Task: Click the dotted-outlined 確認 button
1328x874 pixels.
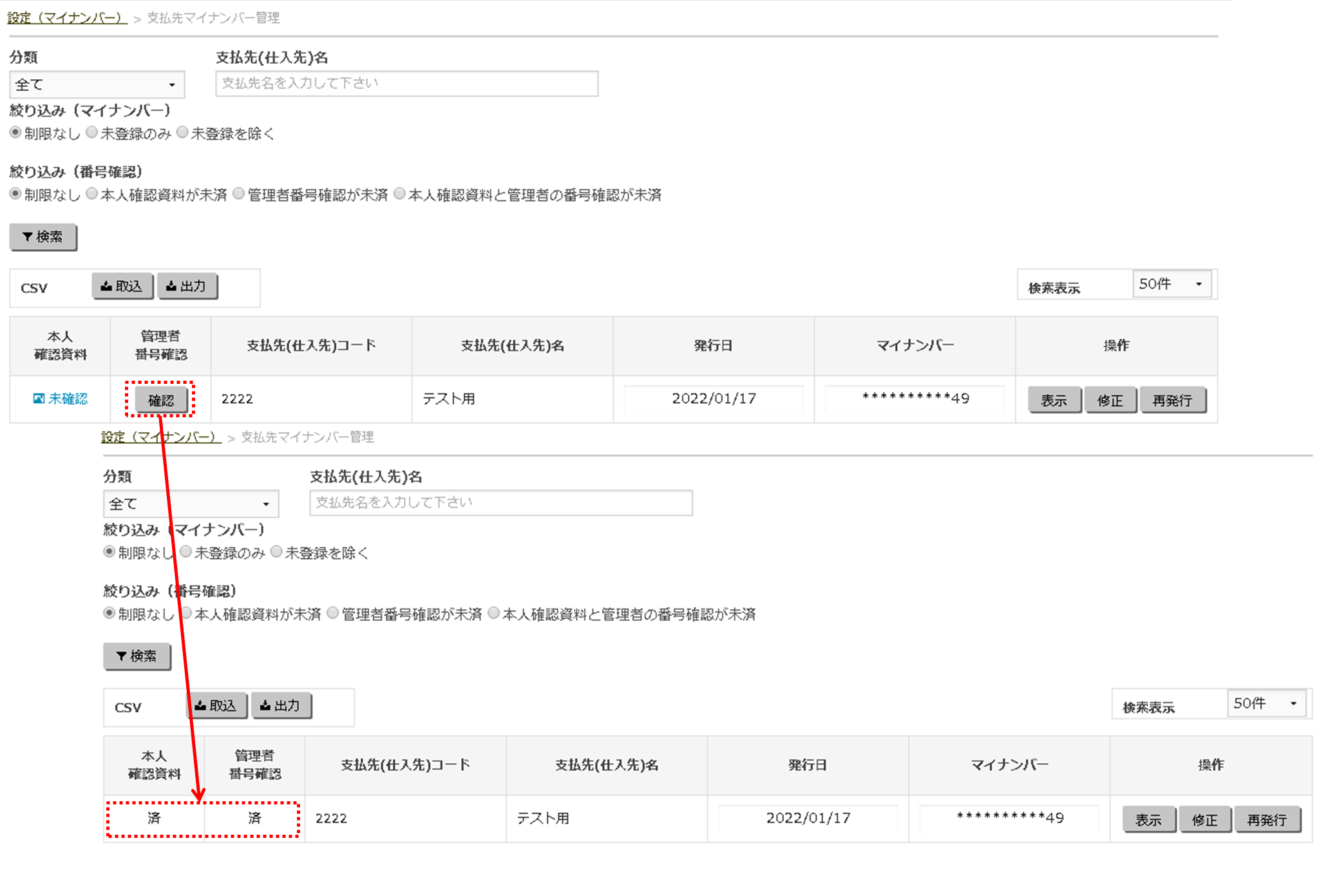Action: pos(160,400)
